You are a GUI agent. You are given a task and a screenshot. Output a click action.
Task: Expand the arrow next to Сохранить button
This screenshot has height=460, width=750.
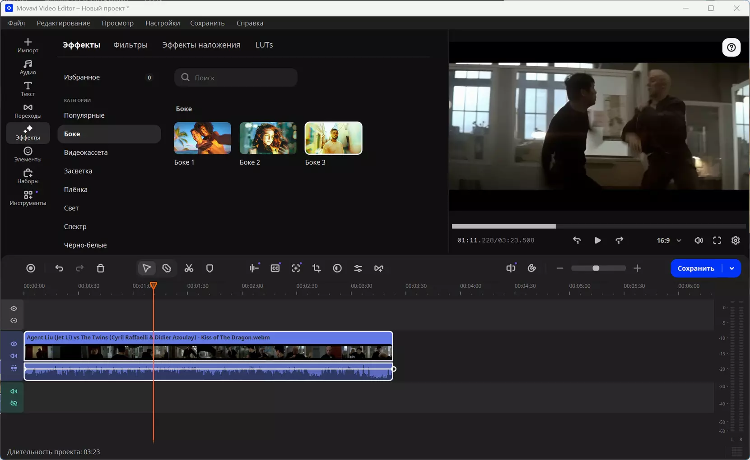tap(732, 268)
